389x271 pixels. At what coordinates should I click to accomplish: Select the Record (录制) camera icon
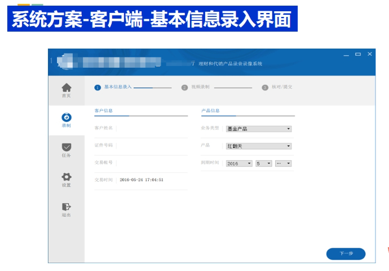67,117
